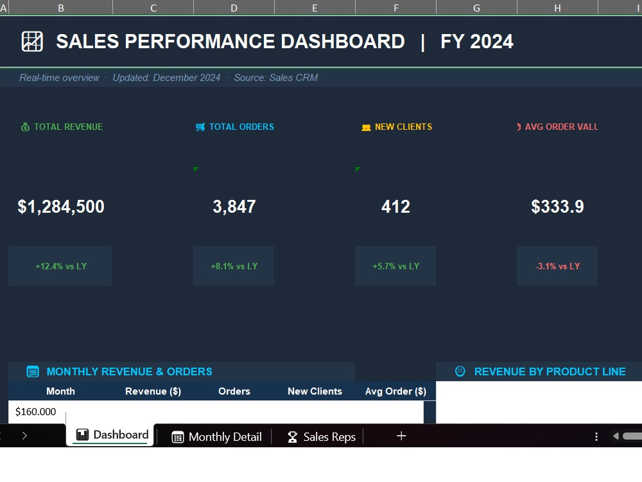This screenshot has height=482, width=642.
Task: Click the Avg Order ($) header cell
Action: point(395,391)
